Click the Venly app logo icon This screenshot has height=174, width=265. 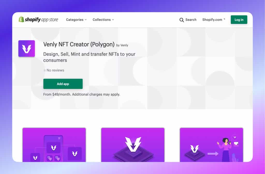(27, 49)
